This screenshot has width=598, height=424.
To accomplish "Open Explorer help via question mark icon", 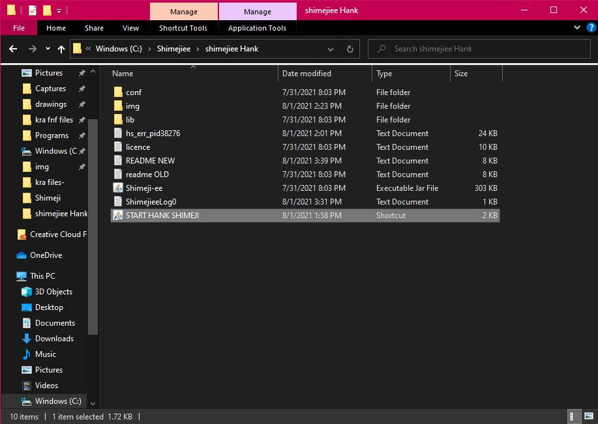I will pos(590,28).
